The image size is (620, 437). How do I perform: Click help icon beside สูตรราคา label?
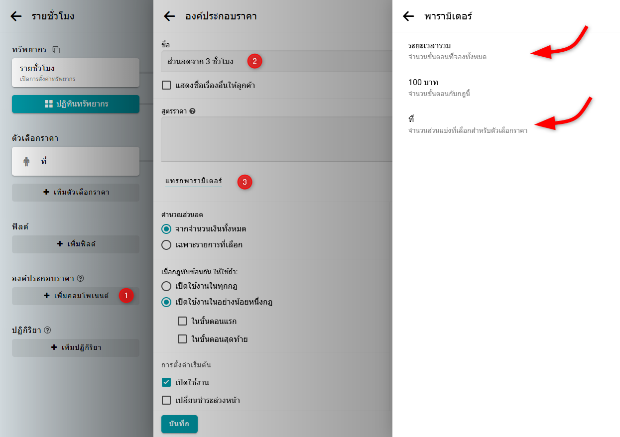[192, 111]
